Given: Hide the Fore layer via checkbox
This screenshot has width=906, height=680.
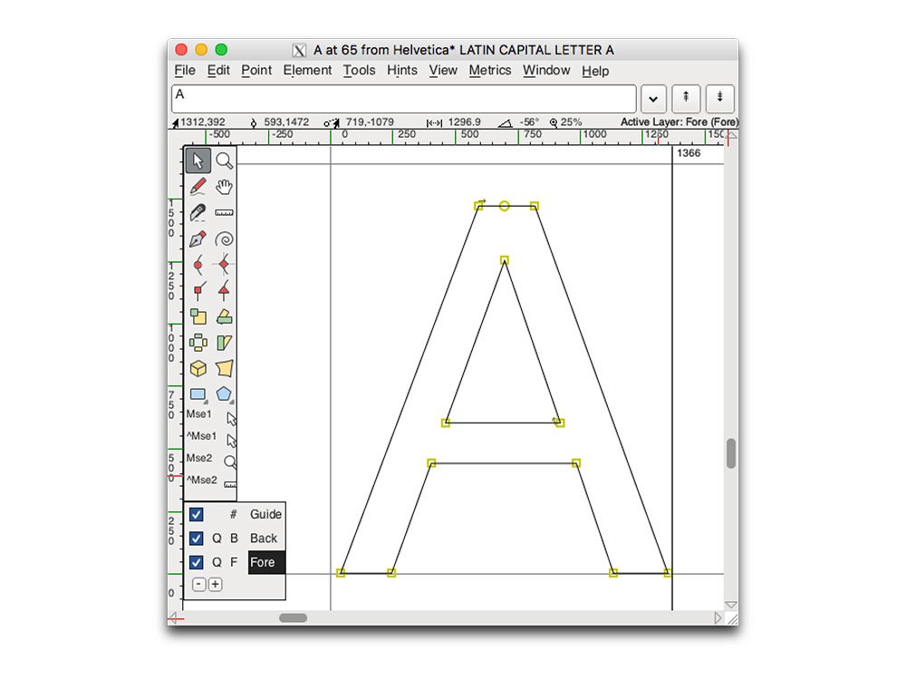Looking at the screenshot, I should 197,562.
